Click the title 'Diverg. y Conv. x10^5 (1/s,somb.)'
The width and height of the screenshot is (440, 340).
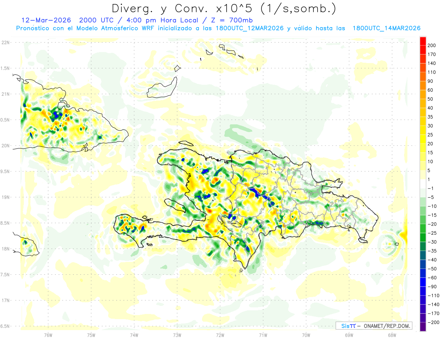click(x=224, y=8)
